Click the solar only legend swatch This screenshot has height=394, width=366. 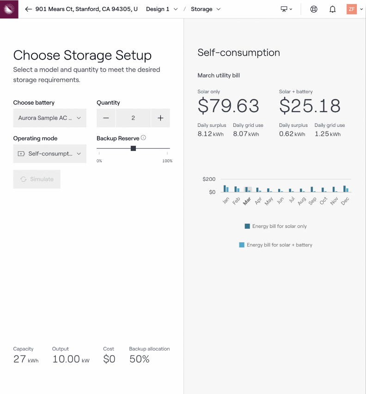(x=247, y=226)
